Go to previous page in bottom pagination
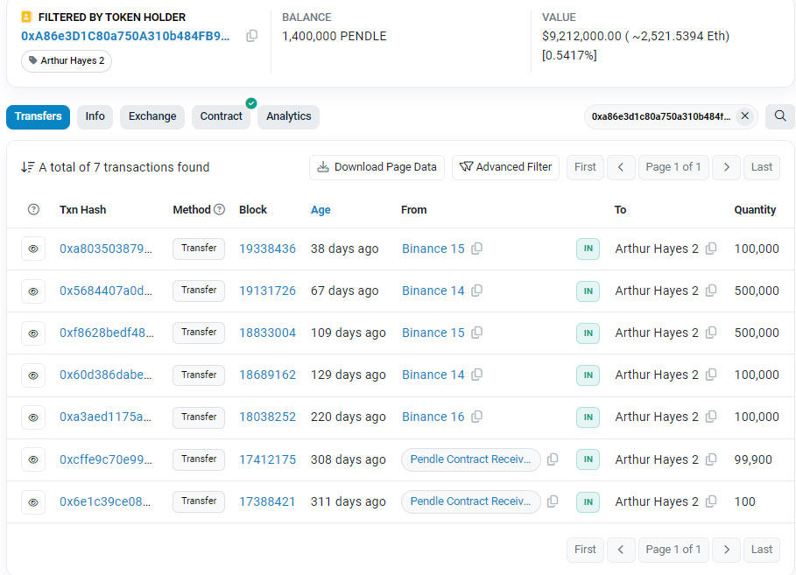Image resolution: width=796 pixels, height=575 pixels. point(621,550)
